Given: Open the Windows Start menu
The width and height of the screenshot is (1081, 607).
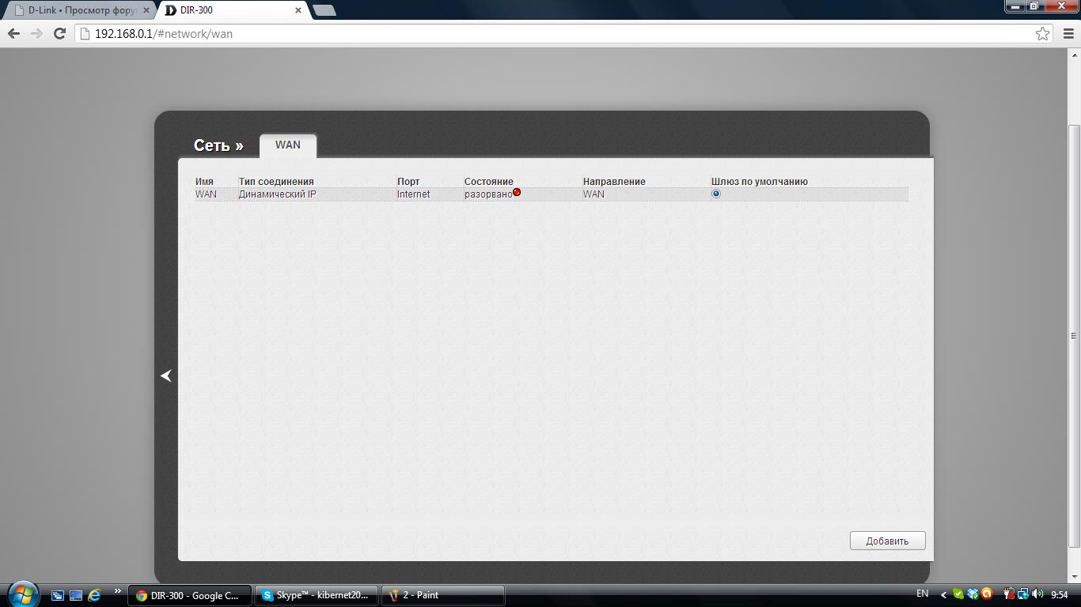Looking at the screenshot, I should (23, 594).
